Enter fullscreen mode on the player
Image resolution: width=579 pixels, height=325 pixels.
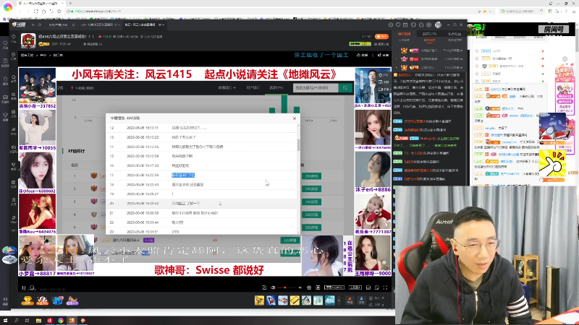(385, 287)
